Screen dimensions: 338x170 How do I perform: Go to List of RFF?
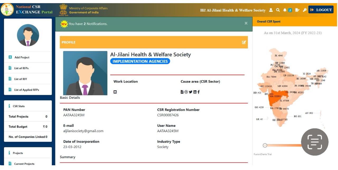point(20,79)
